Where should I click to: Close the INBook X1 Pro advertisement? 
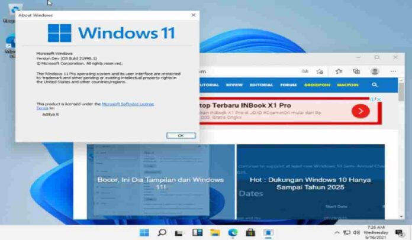[x=379, y=99]
